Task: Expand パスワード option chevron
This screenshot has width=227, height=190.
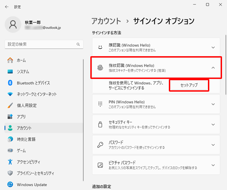Action: coord(213,145)
